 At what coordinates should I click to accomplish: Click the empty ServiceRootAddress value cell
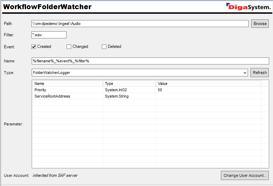208,96
